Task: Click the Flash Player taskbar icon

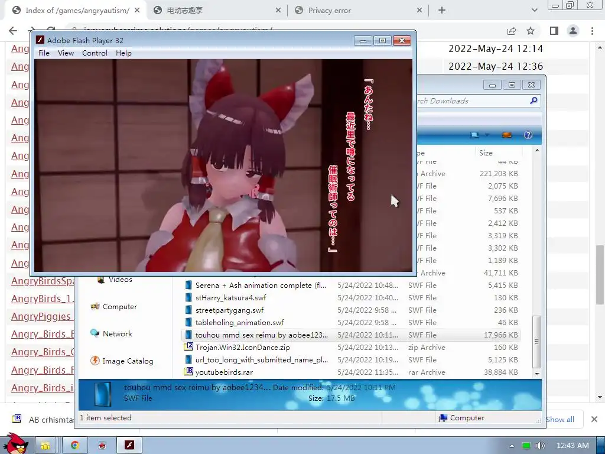Action: 129,446
